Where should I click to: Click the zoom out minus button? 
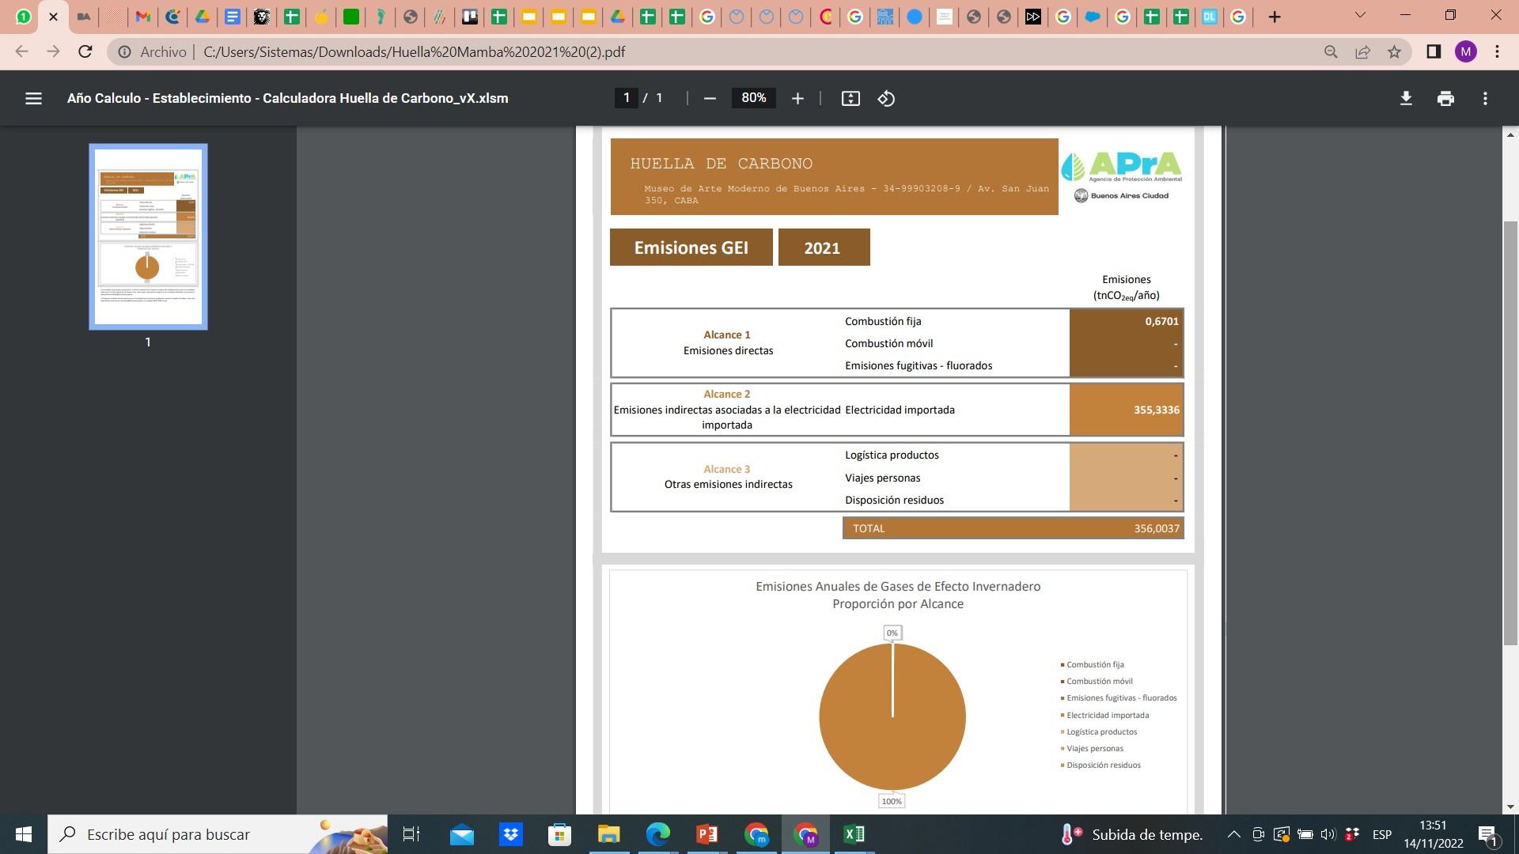click(x=710, y=99)
